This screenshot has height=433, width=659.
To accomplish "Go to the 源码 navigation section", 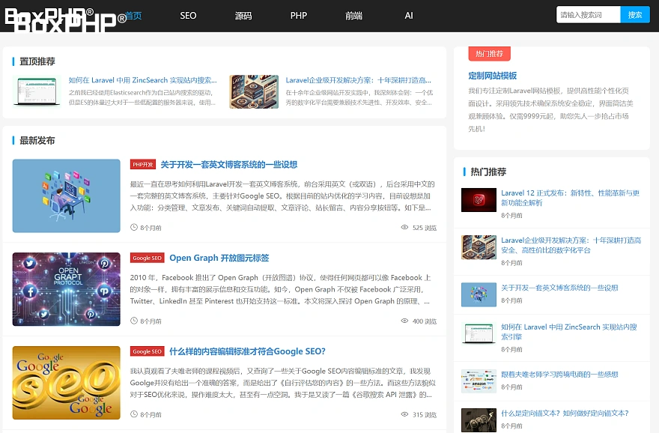I will pyautogui.click(x=243, y=16).
